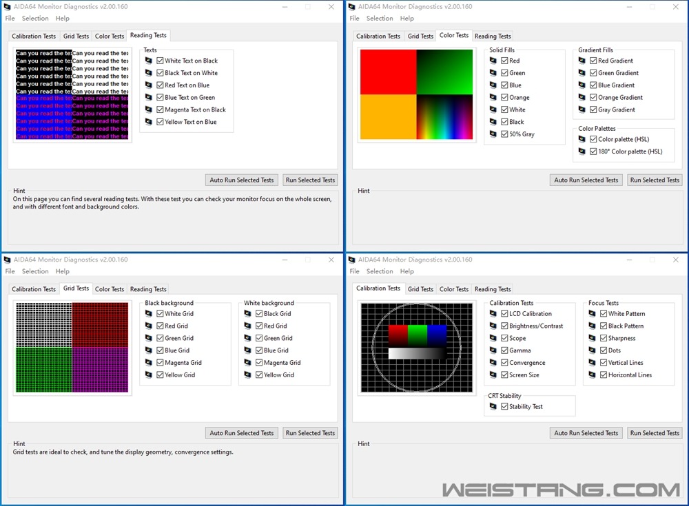
Task: Click Run Selected Tests in the Reading Tests window
Action: (310, 180)
